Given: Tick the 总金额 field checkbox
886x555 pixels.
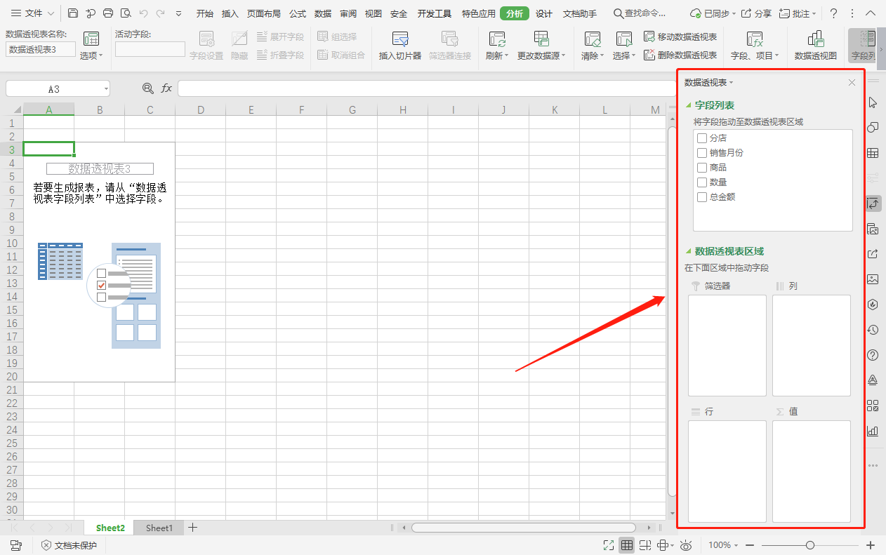Looking at the screenshot, I should pos(702,197).
